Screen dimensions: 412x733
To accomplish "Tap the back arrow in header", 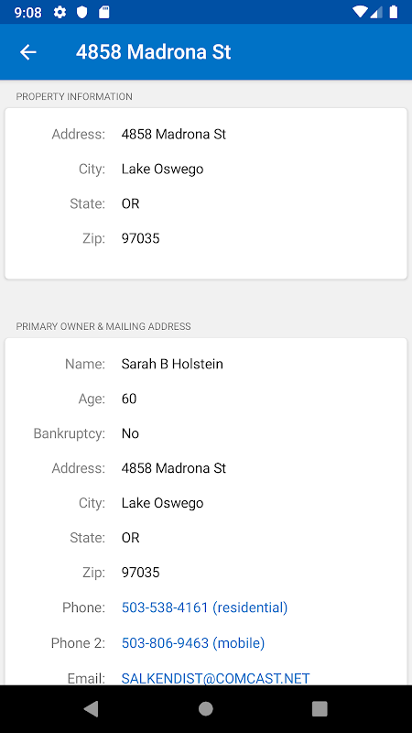I will click(x=28, y=52).
